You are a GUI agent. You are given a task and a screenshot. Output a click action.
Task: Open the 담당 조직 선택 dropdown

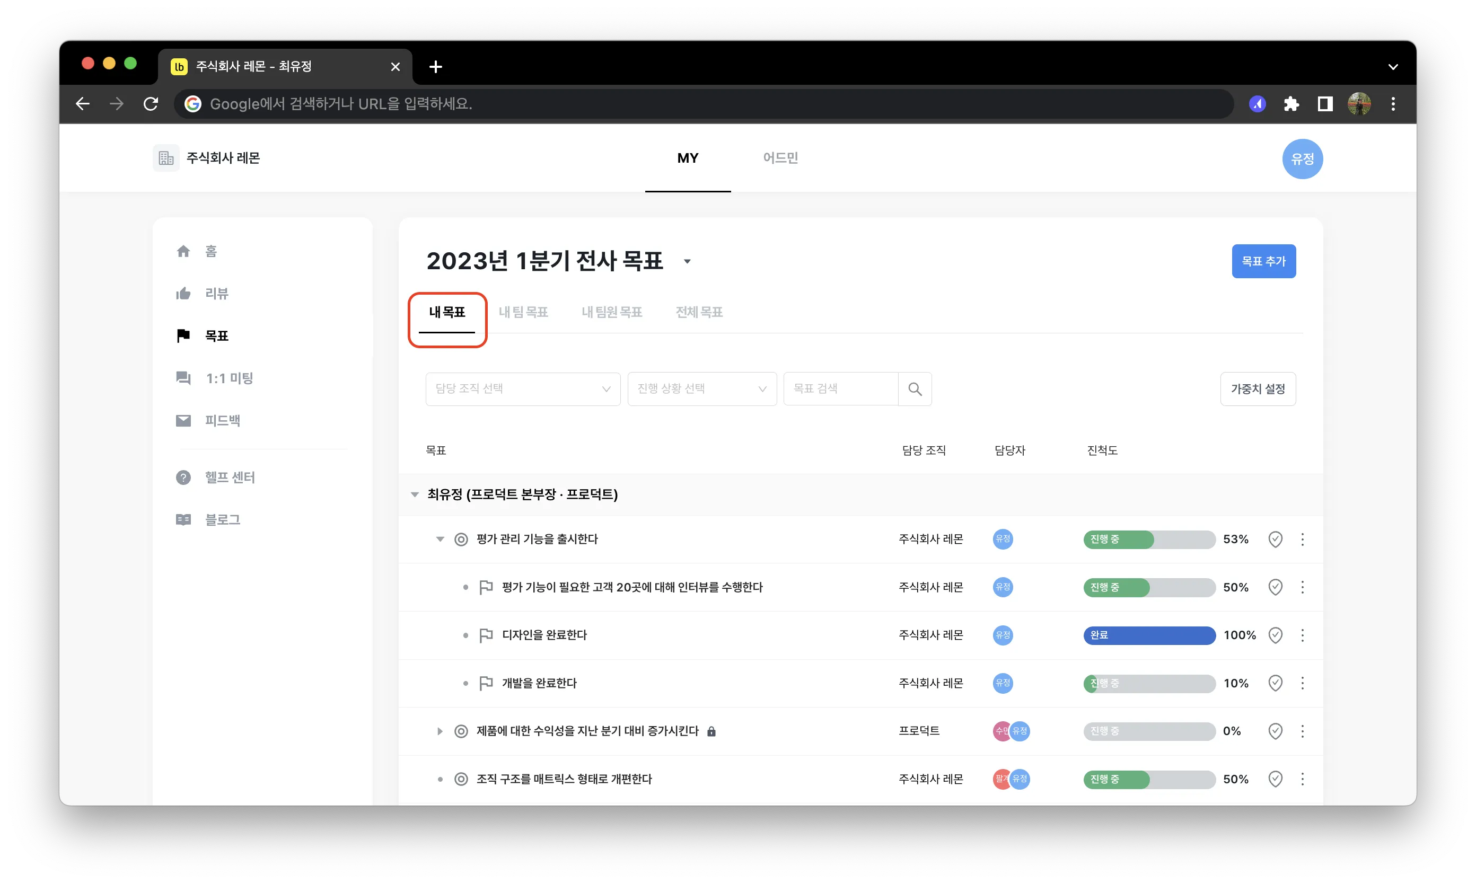click(x=523, y=389)
